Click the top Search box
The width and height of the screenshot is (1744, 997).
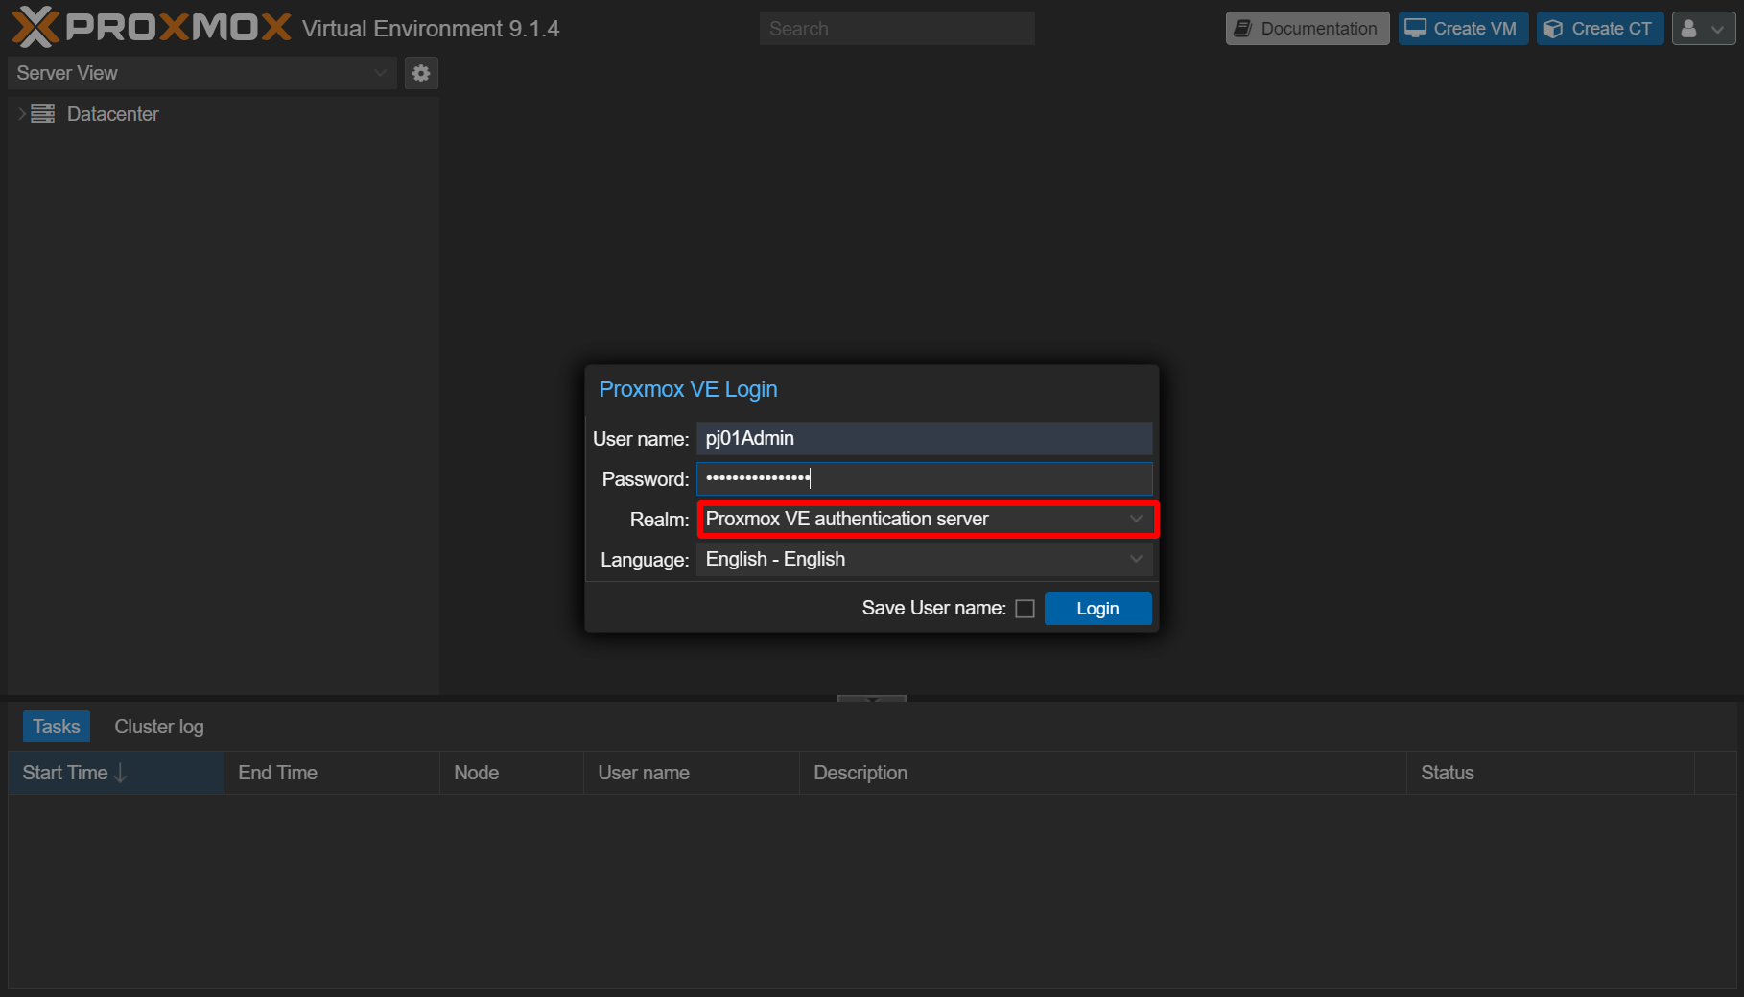point(896,29)
